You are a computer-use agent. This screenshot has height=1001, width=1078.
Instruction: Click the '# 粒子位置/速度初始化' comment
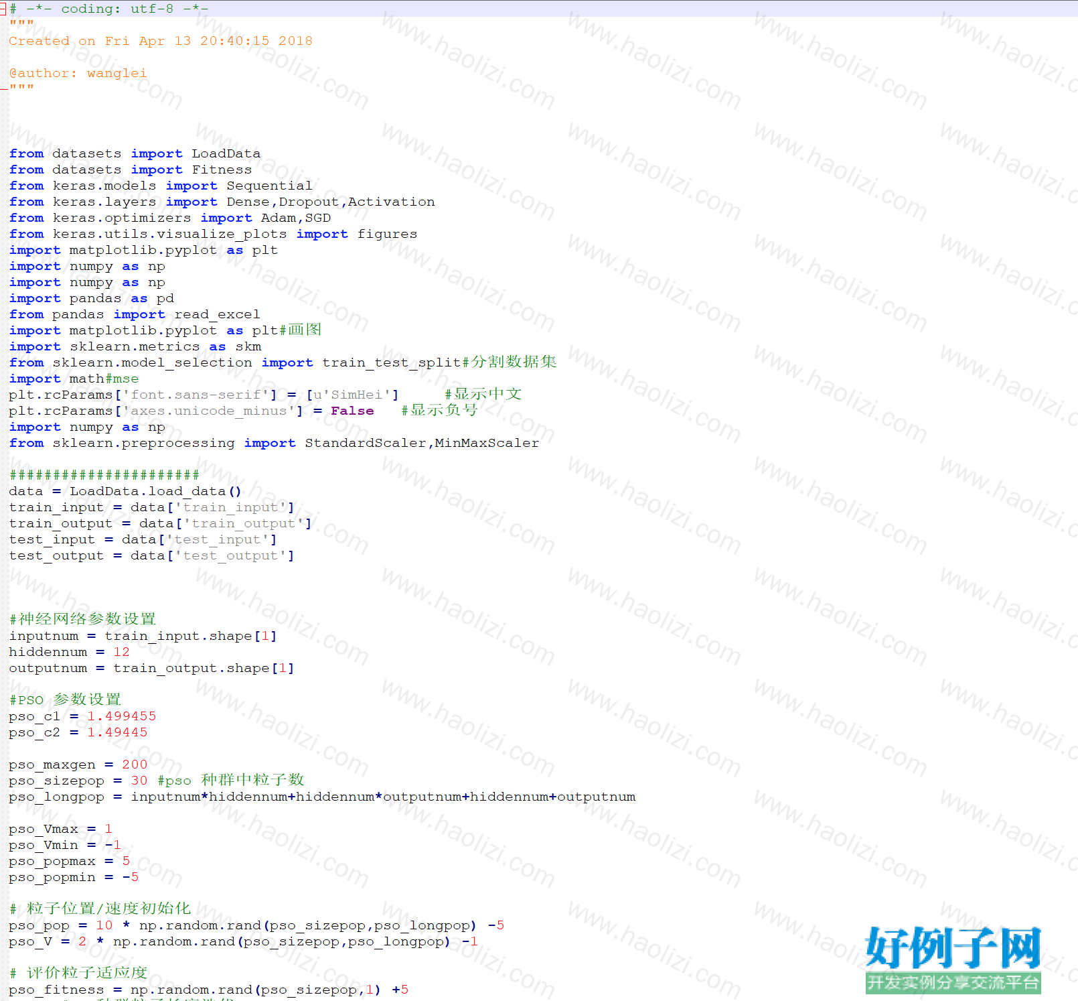pos(100,909)
